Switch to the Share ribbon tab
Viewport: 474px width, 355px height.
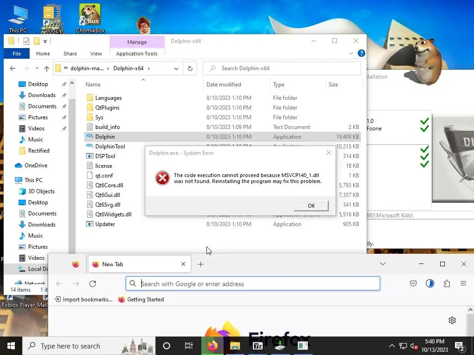[70, 54]
